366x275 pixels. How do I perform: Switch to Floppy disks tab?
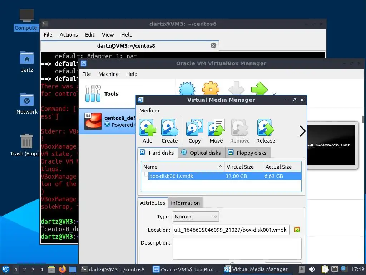(x=248, y=153)
